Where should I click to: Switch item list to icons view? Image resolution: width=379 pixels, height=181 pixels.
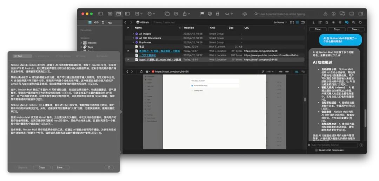(x=292, y=22)
